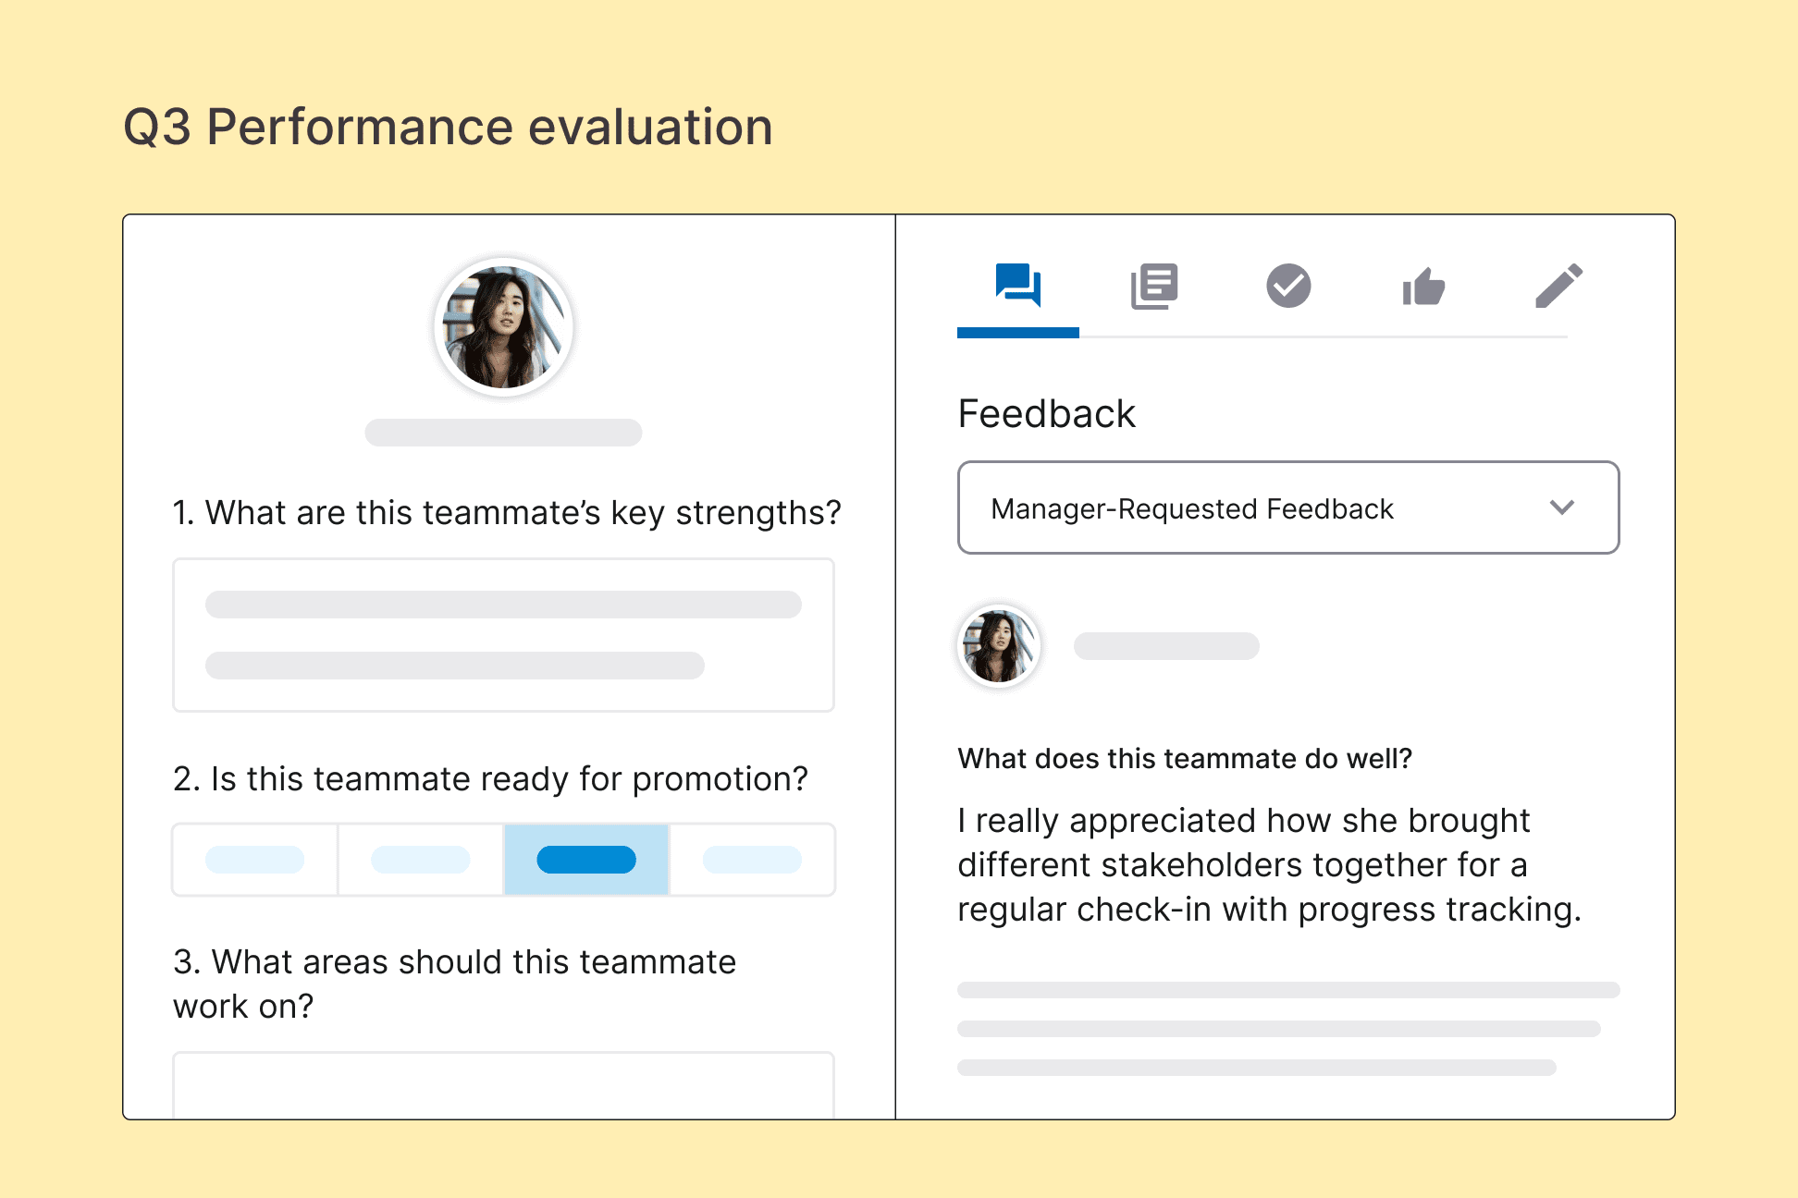Click the areas to work on text box
Image resolution: width=1798 pixels, height=1198 pixels.
[503, 1085]
